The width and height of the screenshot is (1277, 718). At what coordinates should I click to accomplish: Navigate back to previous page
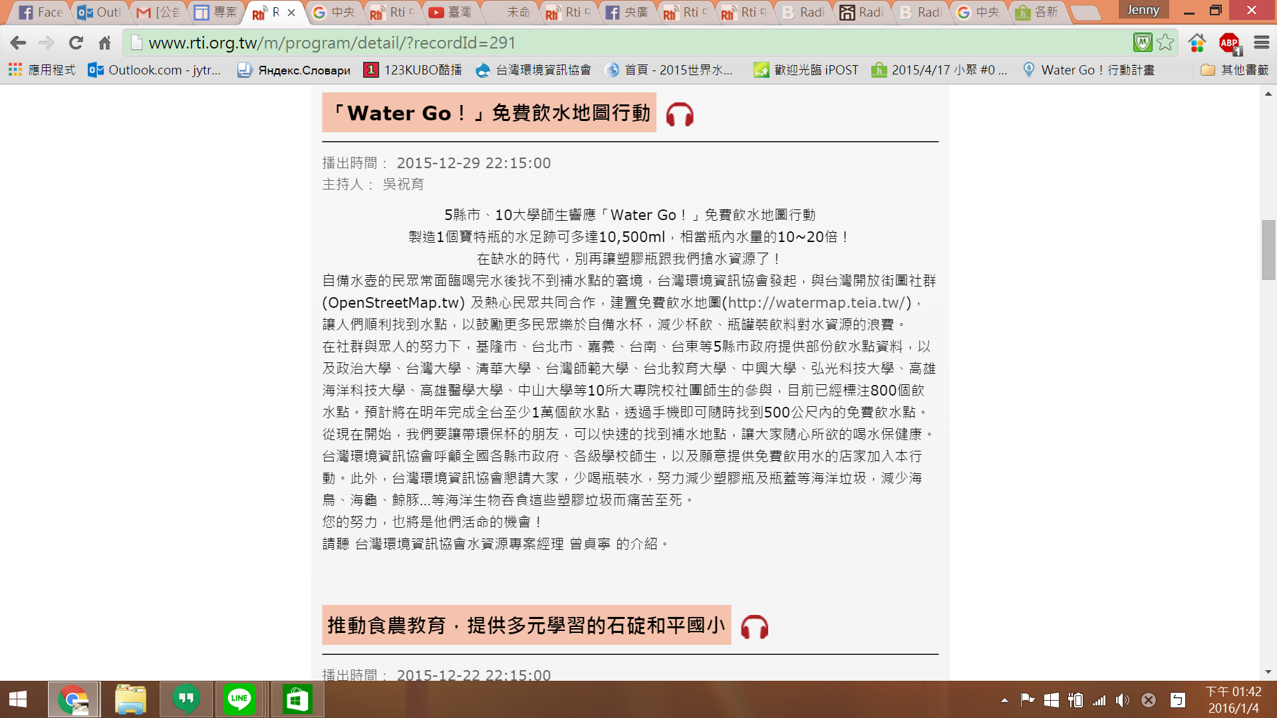click(x=18, y=43)
